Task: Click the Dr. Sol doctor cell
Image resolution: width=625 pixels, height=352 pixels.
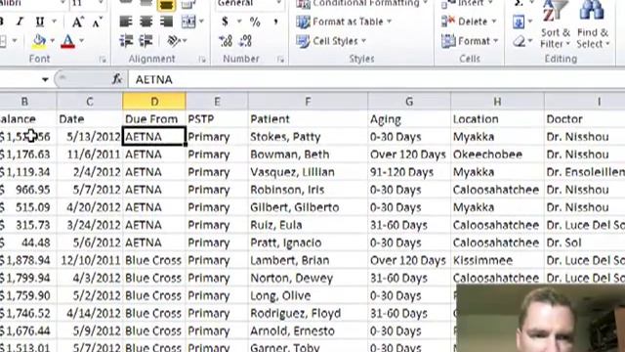Action: [584, 242]
